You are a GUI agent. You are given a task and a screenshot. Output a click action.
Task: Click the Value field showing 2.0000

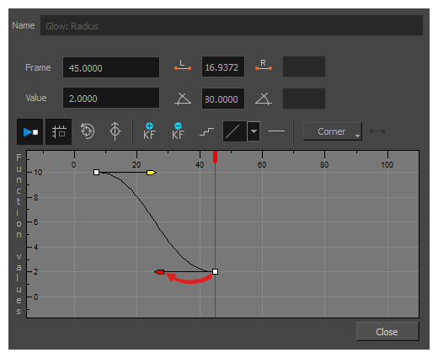tap(111, 98)
